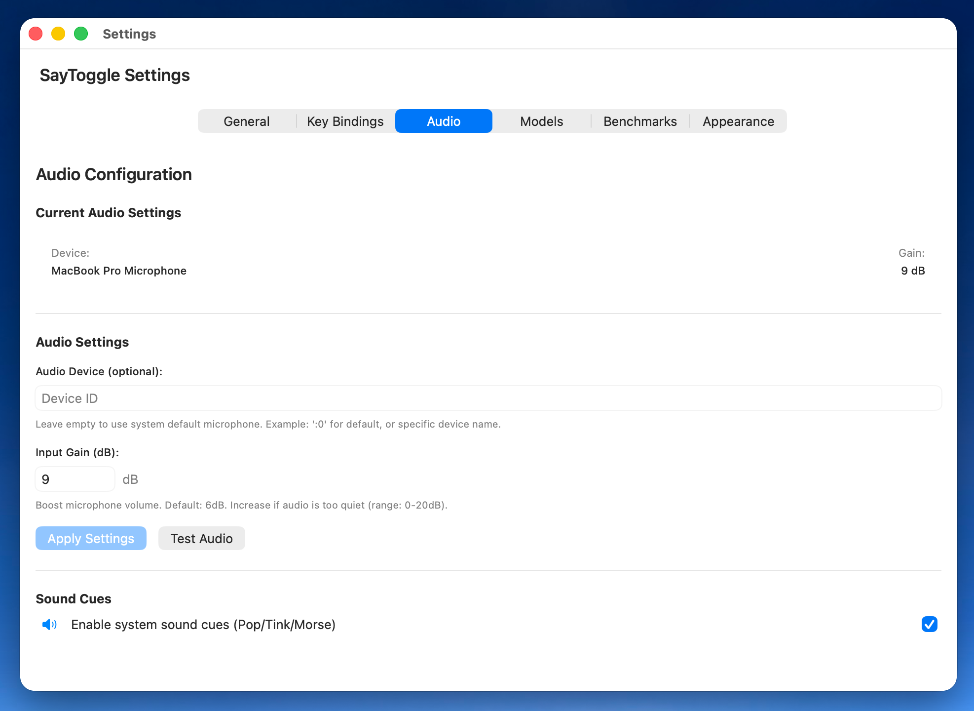Image resolution: width=974 pixels, height=711 pixels.
Task: Click the Sound Cues section title
Action: pos(73,599)
